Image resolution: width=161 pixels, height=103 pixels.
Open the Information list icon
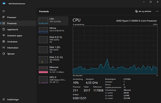pos(4,48)
